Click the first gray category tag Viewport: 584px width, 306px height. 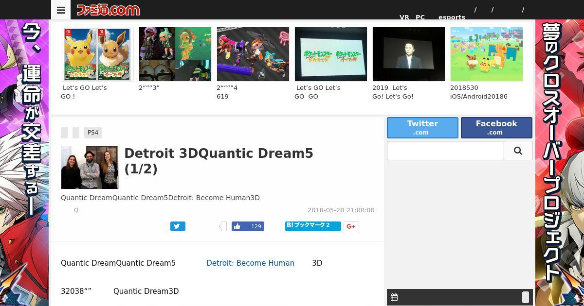(64, 133)
